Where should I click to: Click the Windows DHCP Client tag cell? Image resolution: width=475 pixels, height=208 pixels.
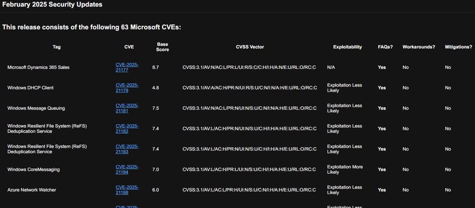click(30, 88)
